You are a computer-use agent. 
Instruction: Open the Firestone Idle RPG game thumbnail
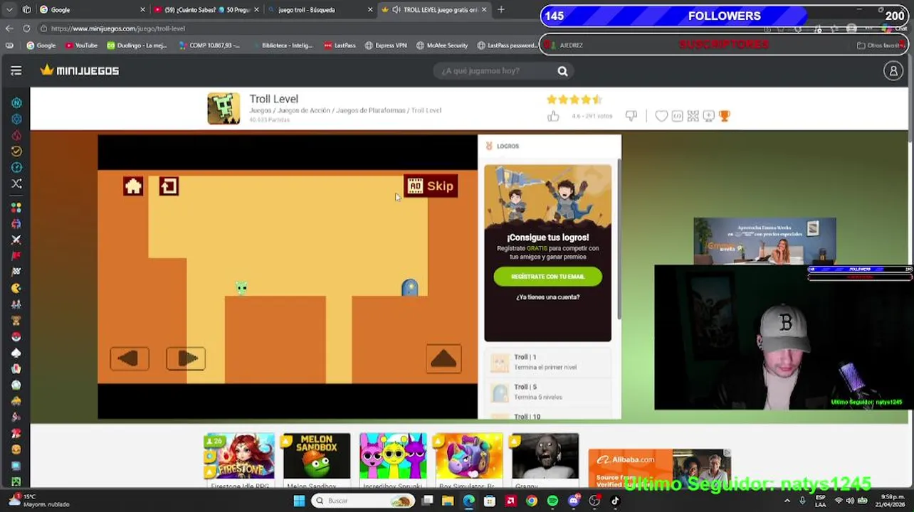pyautogui.click(x=238, y=459)
